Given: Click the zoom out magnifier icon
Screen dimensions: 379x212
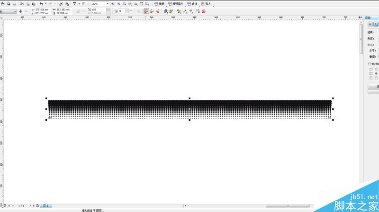Looking at the screenshot, I should click(119, 4).
